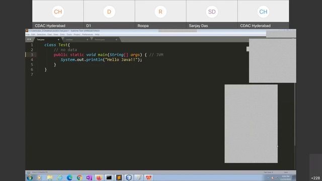Image resolution: width=322 pixels, height=181 pixels.
Task: Open the Windows Start orb
Action: point(30,177)
